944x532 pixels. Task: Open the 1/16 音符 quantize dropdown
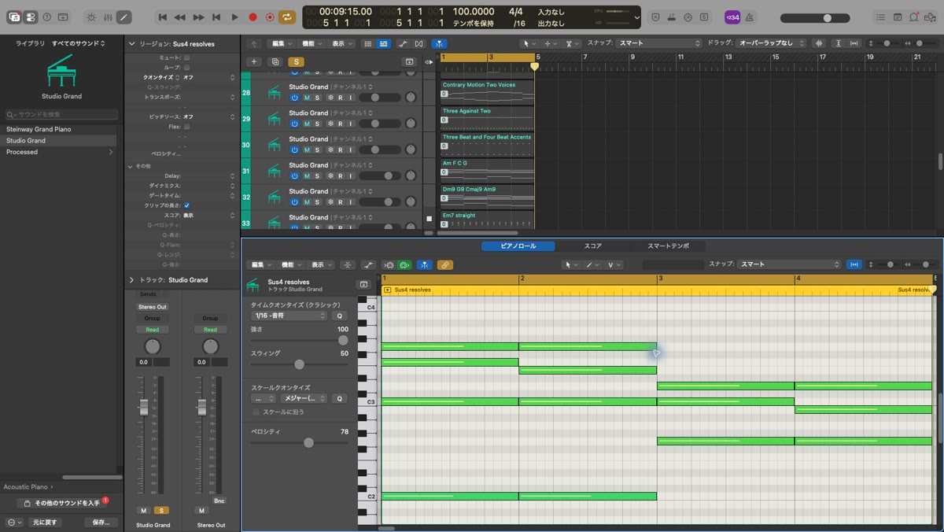click(289, 316)
